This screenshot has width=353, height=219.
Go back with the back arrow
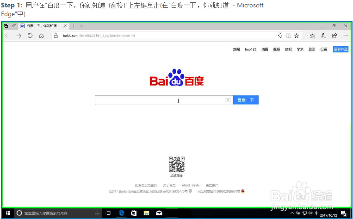click(8, 36)
